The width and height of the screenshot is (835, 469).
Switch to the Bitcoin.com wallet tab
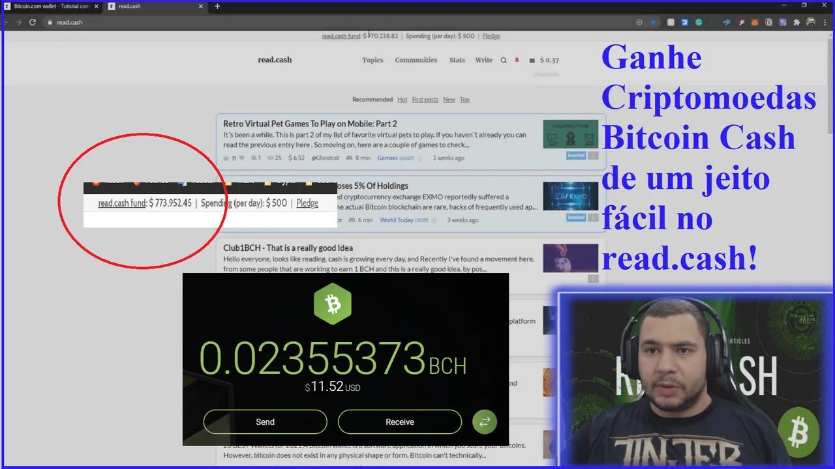(49, 6)
